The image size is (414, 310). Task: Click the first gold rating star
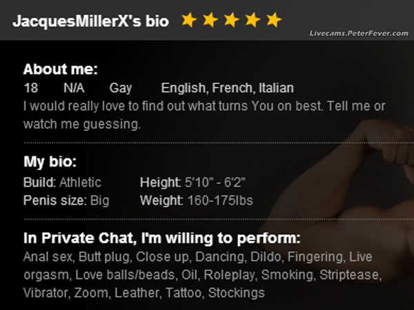188,20
